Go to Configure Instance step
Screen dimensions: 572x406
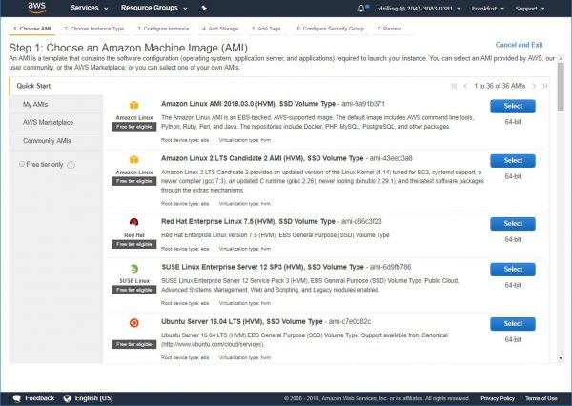point(163,29)
